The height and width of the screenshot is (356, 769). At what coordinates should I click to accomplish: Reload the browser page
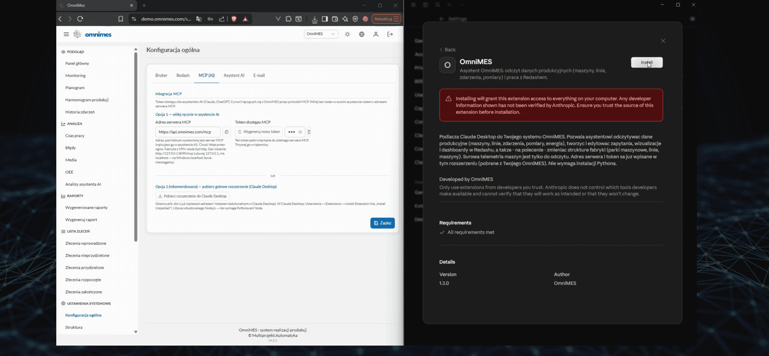pos(80,19)
